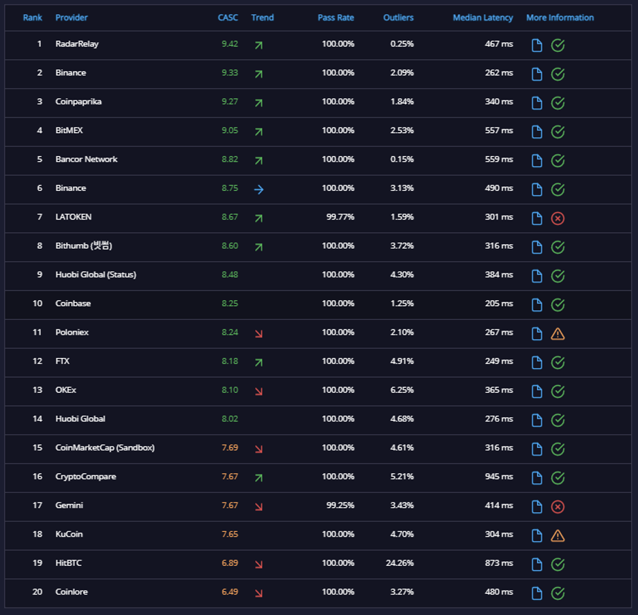Select the KuCoin provider name
This screenshot has width=638, height=615.
tap(69, 534)
